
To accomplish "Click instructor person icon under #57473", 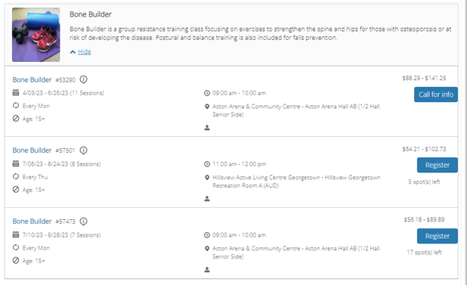I will (207, 270).
